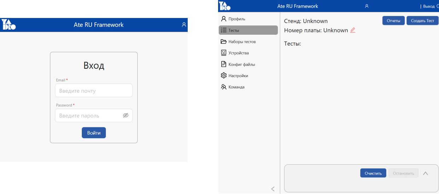Click the 'Стенд: Unknown' text
439x194 pixels.
click(x=306, y=21)
